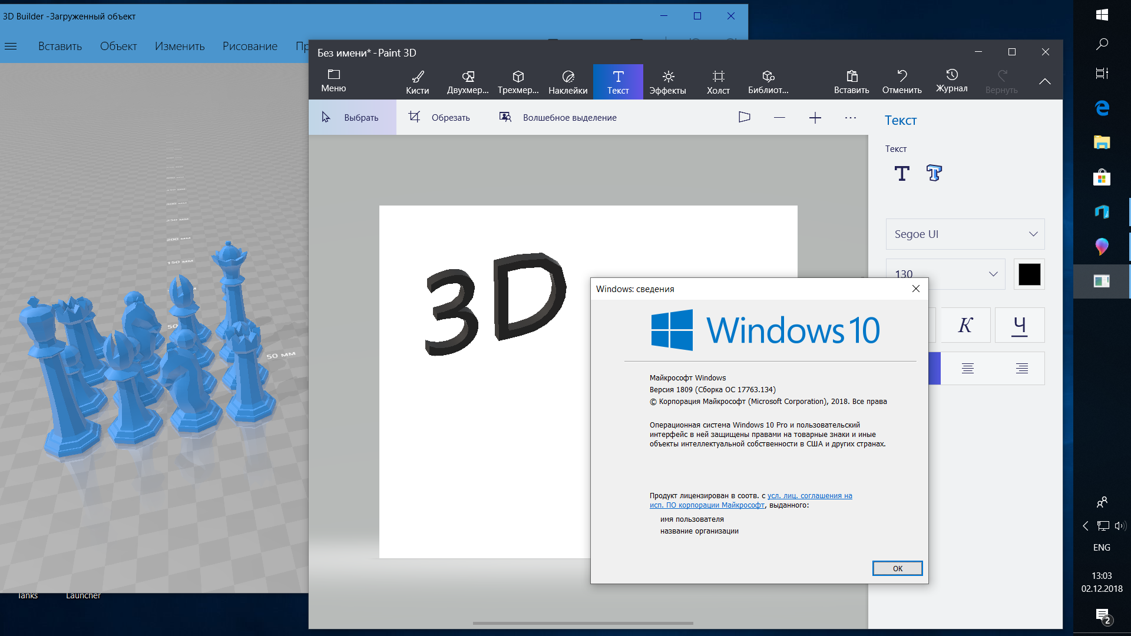The width and height of the screenshot is (1131, 636).
Task: Open File Explorer from the taskbar
Action: 1102,142
